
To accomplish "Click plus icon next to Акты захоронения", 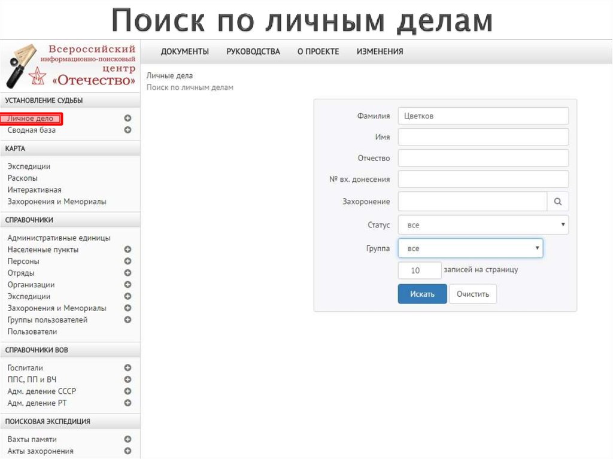I will pyautogui.click(x=127, y=451).
